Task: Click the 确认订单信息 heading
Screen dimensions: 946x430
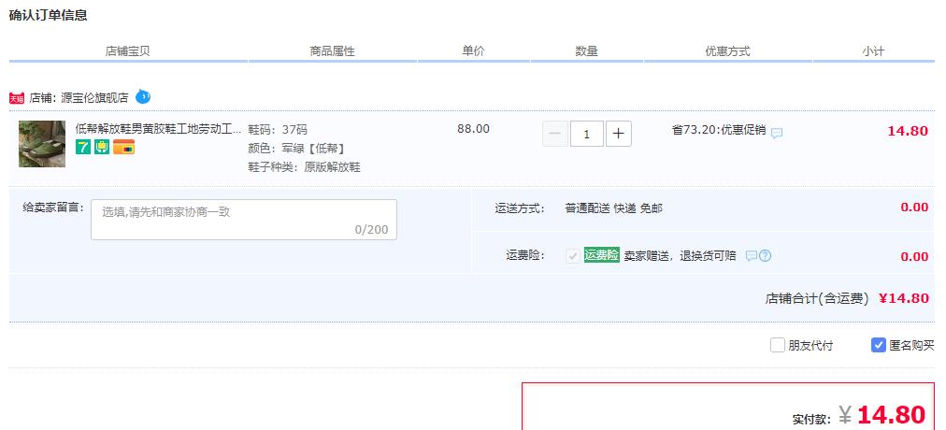Action: pyautogui.click(x=49, y=16)
